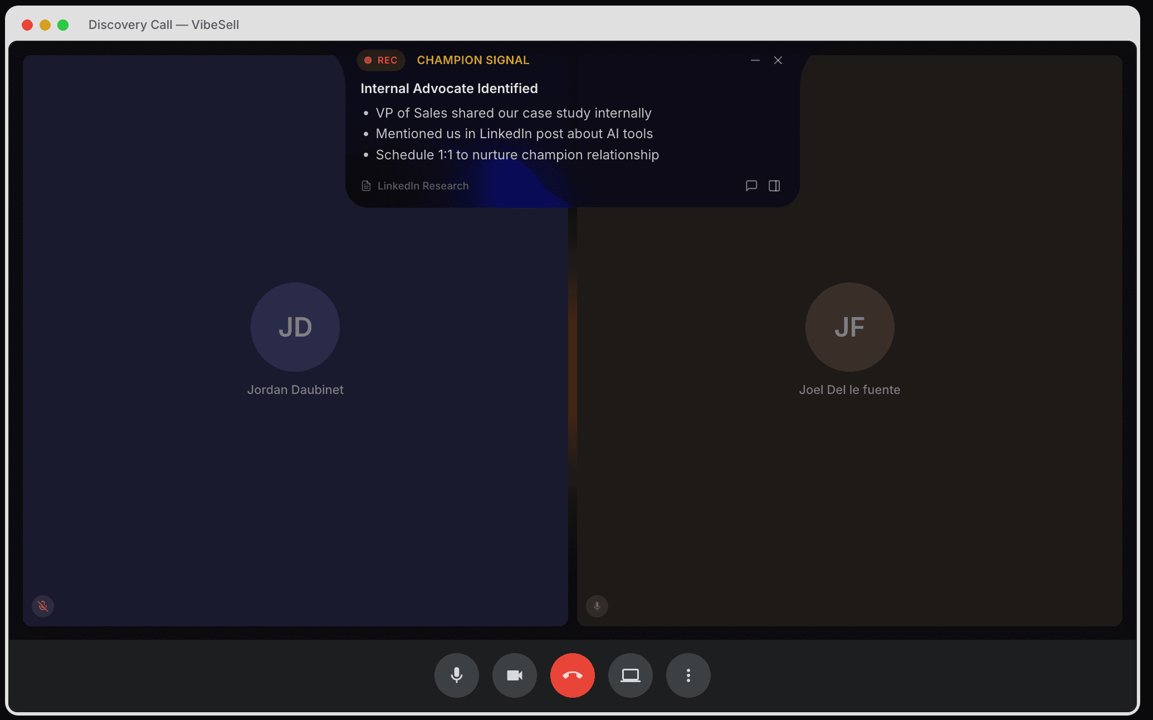Select the JD avatar circle
This screenshot has width=1153, height=720.
(x=295, y=327)
